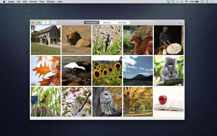217x136 pixels.
Task: Close the Lensr window
Action: click(33, 23)
